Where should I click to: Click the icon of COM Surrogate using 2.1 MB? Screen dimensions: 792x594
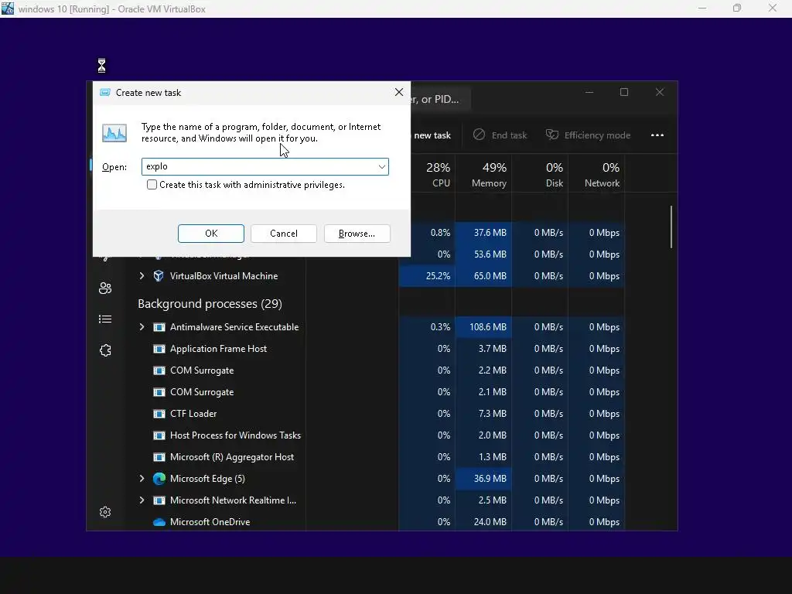pyautogui.click(x=159, y=392)
